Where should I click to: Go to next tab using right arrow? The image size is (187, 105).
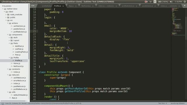point(34,6)
